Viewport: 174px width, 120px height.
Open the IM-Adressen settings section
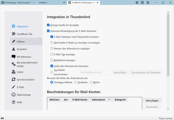click(26, 57)
